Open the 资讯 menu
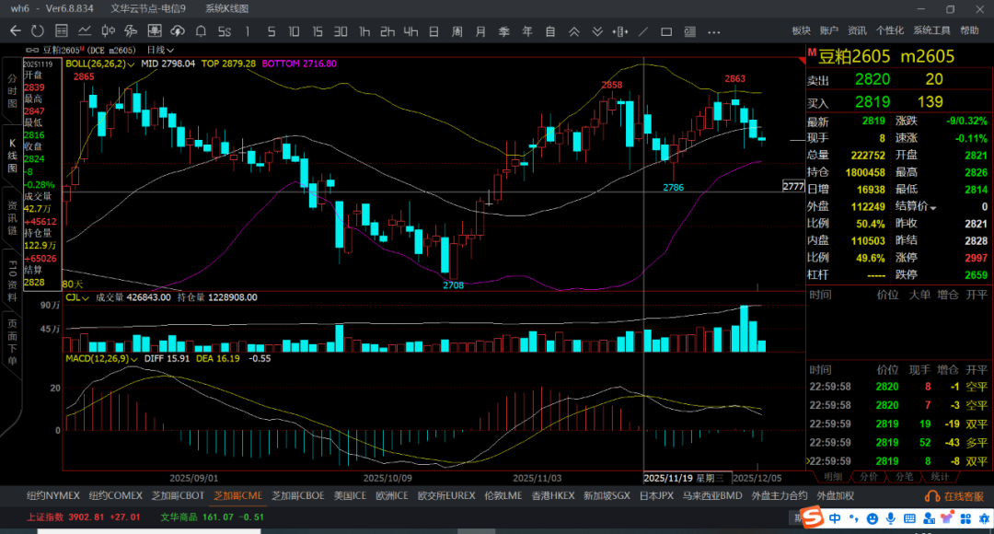994x534 pixels. [x=857, y=30]
